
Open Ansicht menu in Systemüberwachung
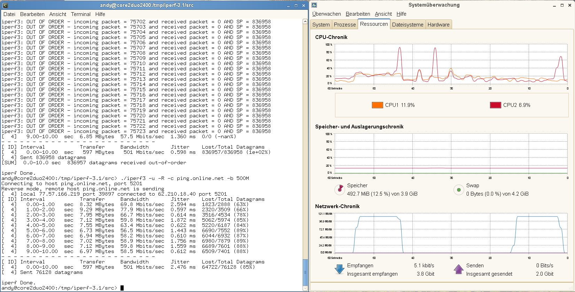pyautogui.click(x=383, y=14)
